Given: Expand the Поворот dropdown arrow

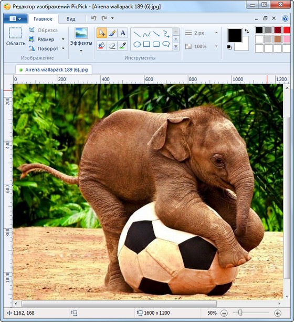Looking at the screenshot, I should tap(63, 48).
